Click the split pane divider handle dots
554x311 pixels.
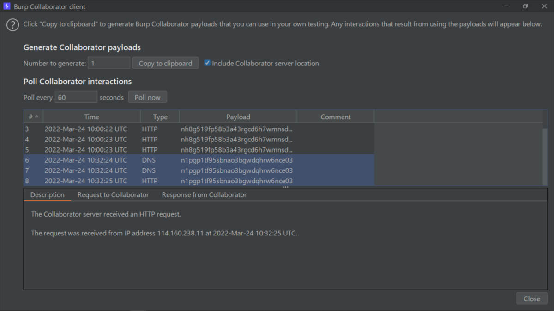(x=285, y=187)
